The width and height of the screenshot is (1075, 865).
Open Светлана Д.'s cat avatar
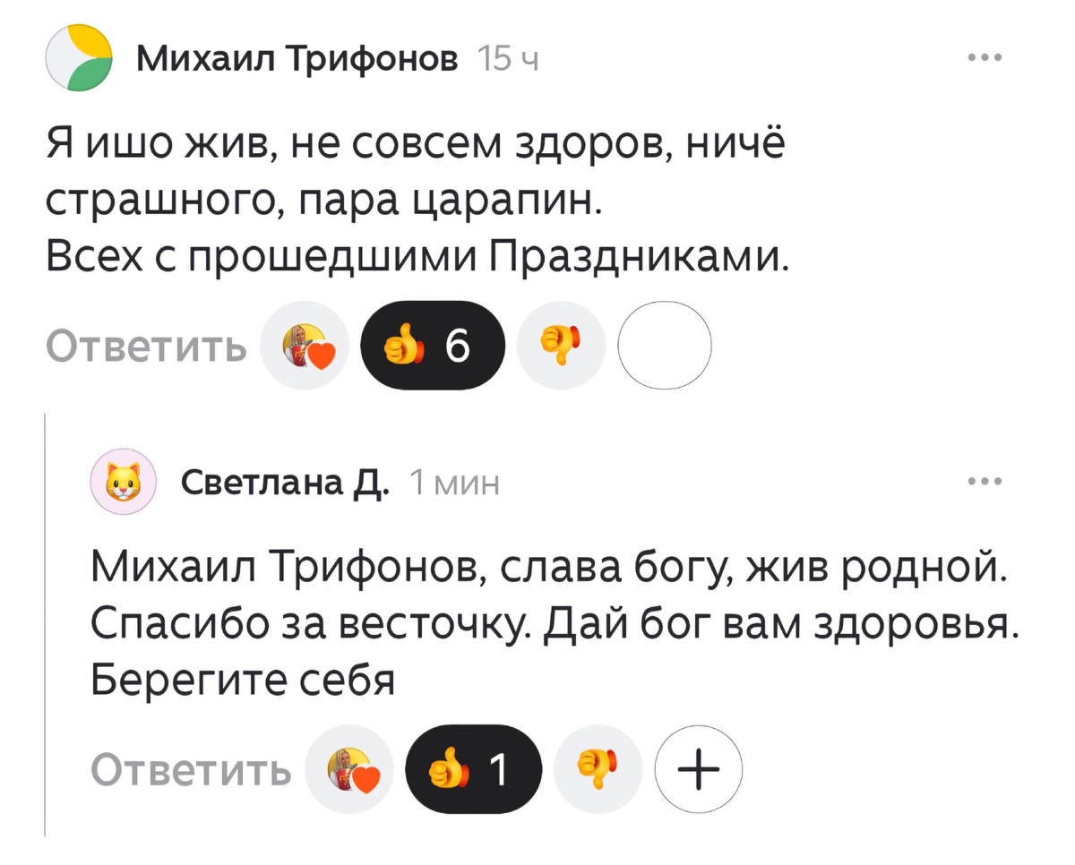(x=124, y=481)
